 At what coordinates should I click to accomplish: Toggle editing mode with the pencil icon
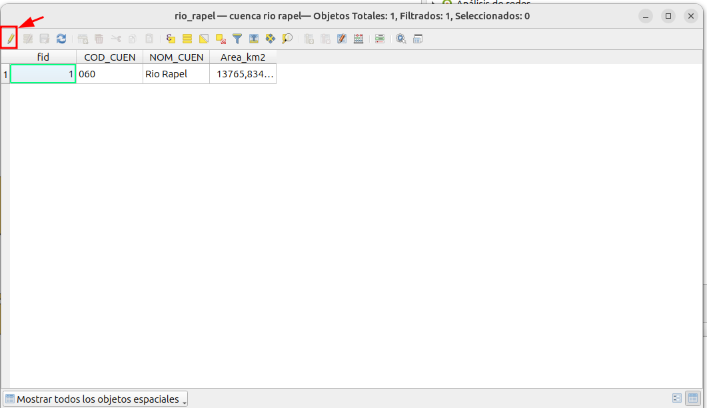point(11,39)
